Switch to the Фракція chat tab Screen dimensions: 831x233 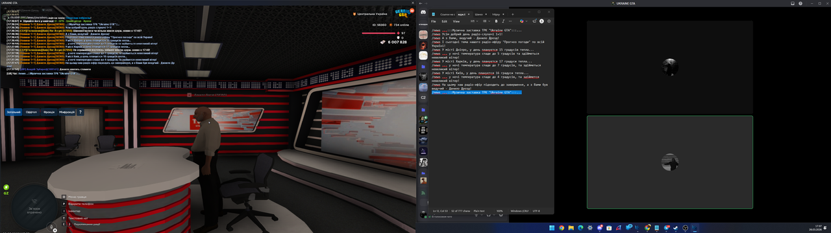49,112
